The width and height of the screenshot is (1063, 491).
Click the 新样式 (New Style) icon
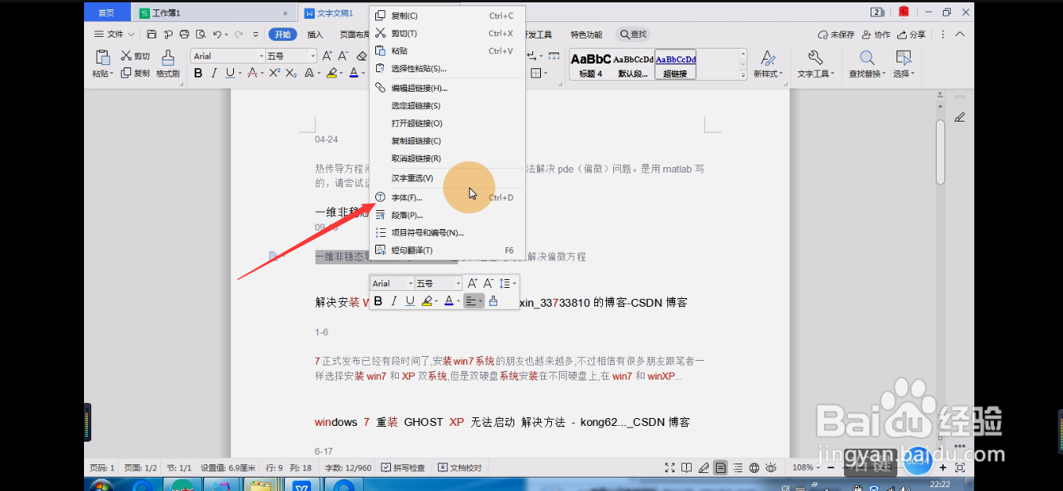coord(767,59)
